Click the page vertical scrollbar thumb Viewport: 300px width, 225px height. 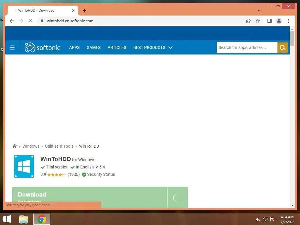point(292,38)
